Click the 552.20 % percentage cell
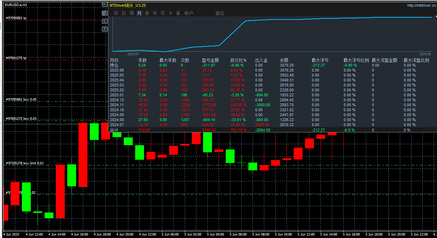The image size is (437, 238). [238, 105]
